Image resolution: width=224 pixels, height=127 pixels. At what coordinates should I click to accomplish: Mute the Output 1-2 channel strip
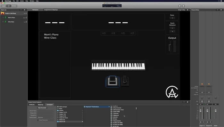pyautogui.click(x=200, y=122)
